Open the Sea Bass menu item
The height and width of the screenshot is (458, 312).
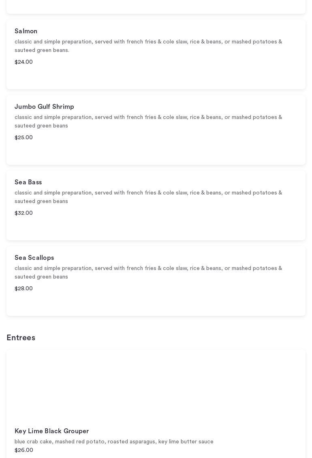[x=28, y=182]
